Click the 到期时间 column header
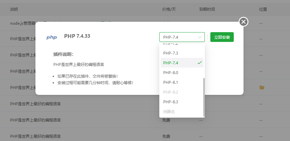The height and width of the screenshot is (141, 290). click(x=207, y=9)
